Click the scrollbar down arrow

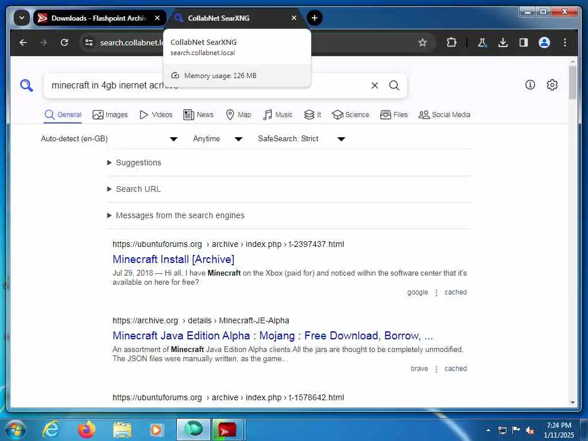pyautogui.click(x=572, y=403)
